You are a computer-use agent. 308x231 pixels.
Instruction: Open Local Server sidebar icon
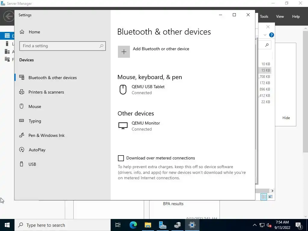coord(7,44)
